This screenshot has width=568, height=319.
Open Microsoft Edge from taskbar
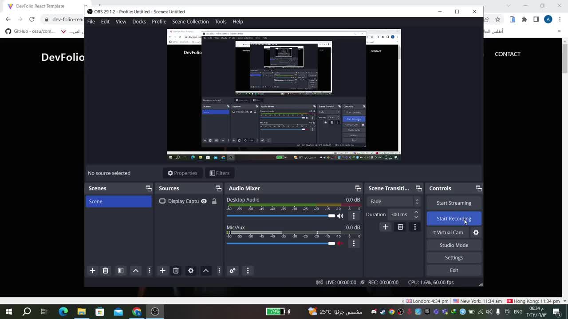coord(63,311)
